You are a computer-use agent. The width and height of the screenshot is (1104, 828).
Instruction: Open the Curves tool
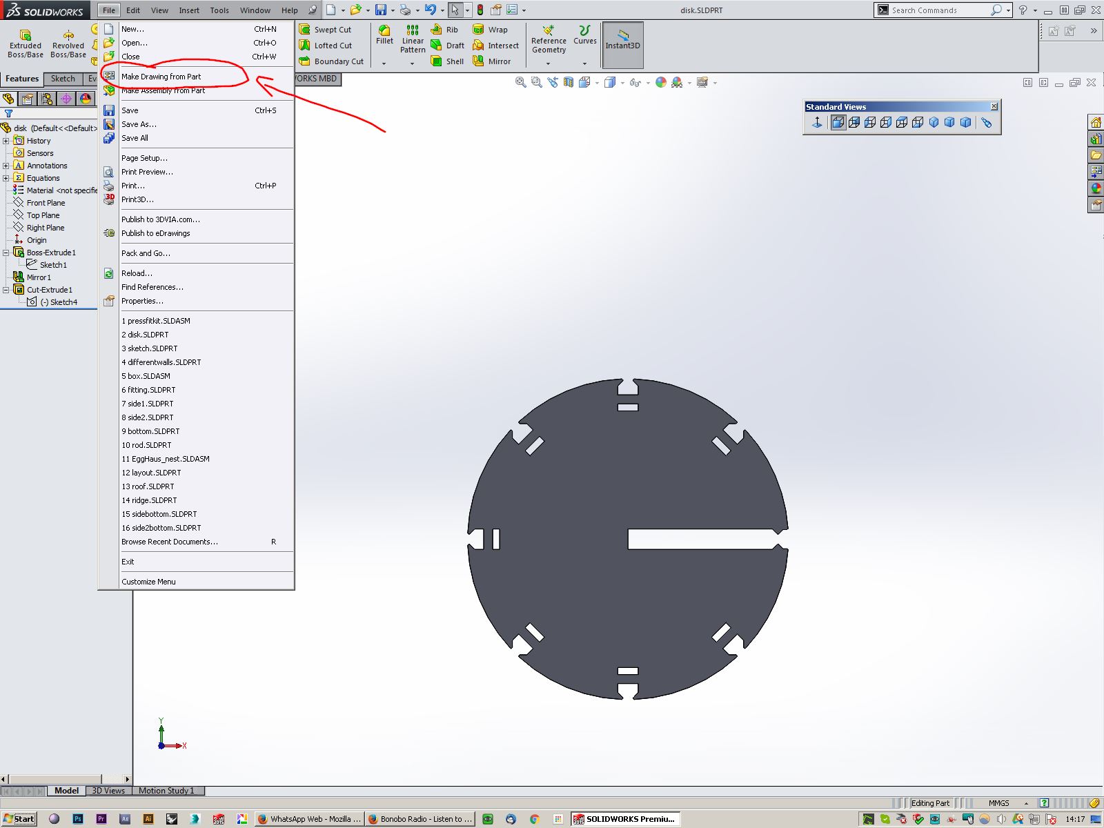[x=584, y=36]
